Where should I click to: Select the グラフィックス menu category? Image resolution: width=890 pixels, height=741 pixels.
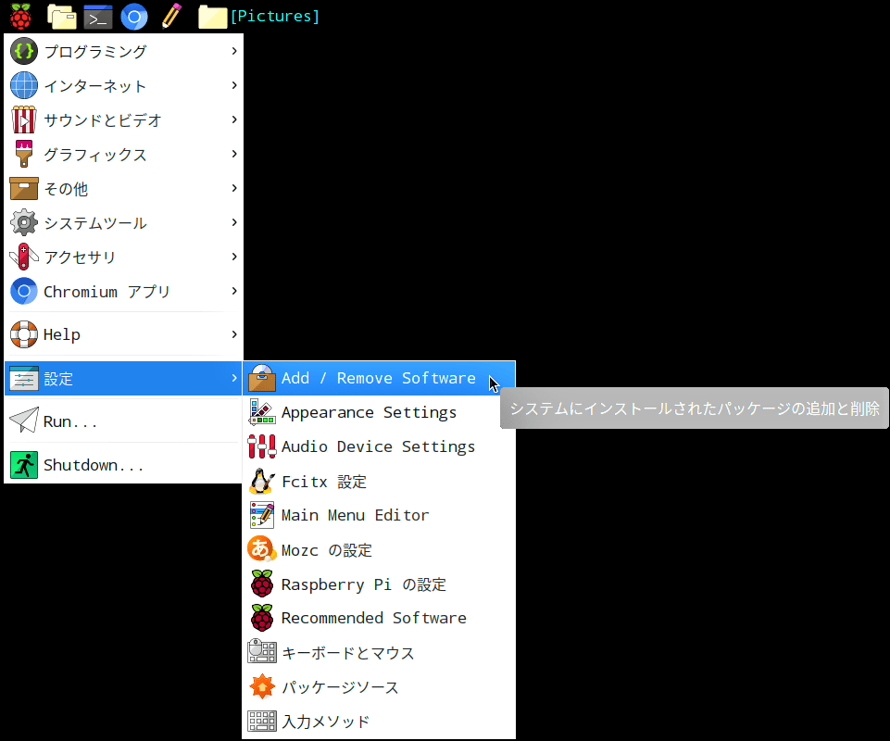(123, 154)
